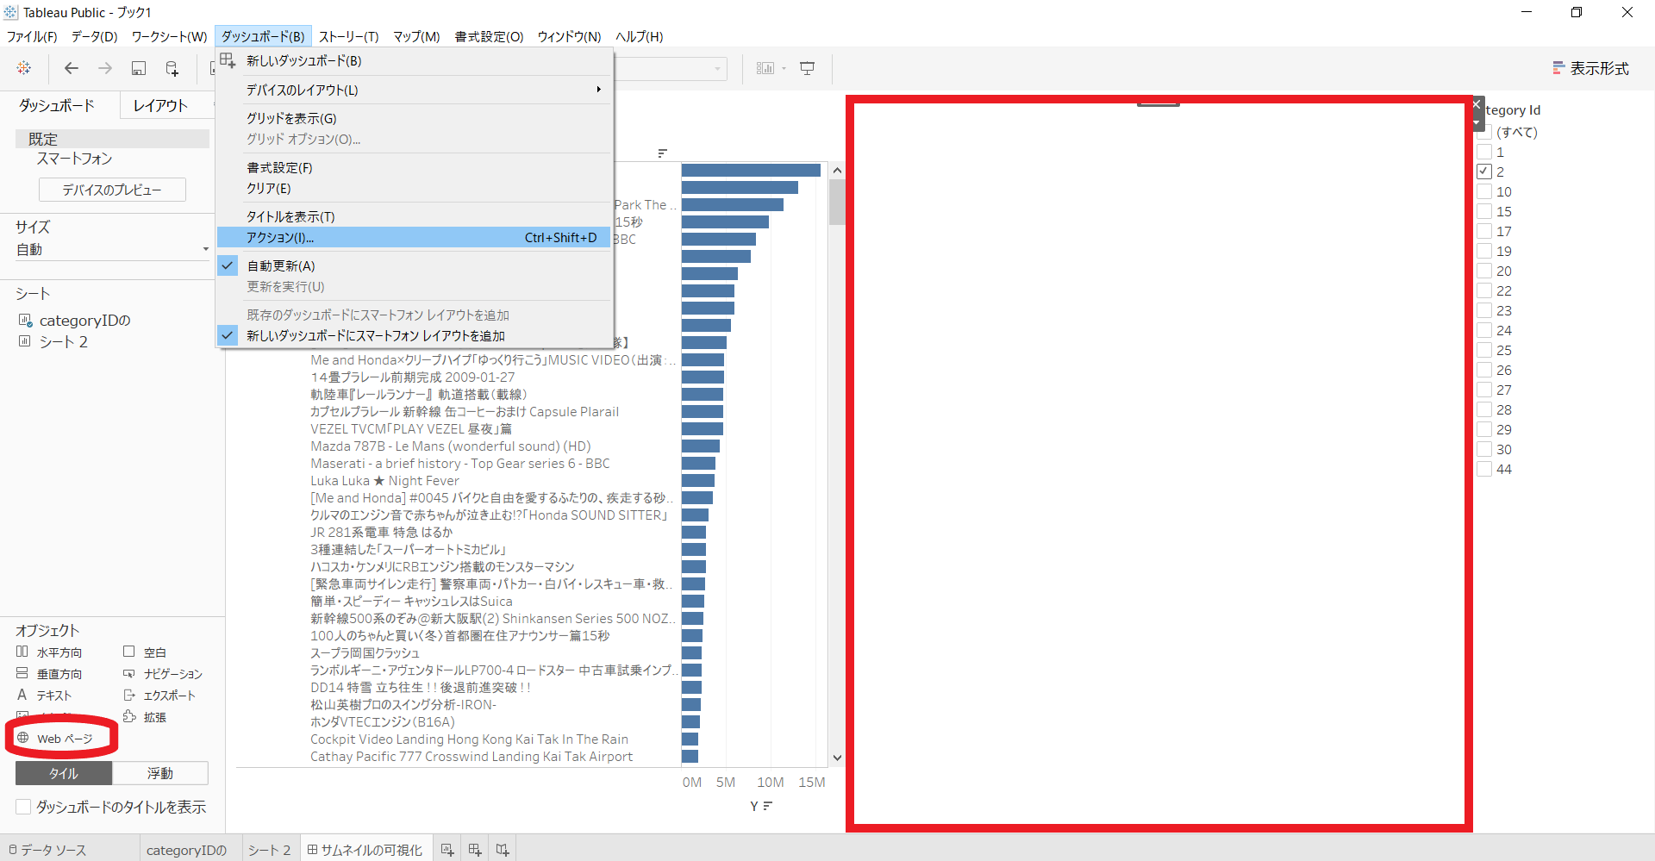Switch to the レイアウト tab
Screen dimensions: 1655x861
160,105
